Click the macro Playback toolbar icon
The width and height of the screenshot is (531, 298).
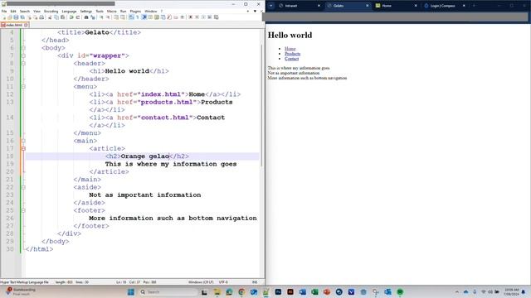point(203,17)
